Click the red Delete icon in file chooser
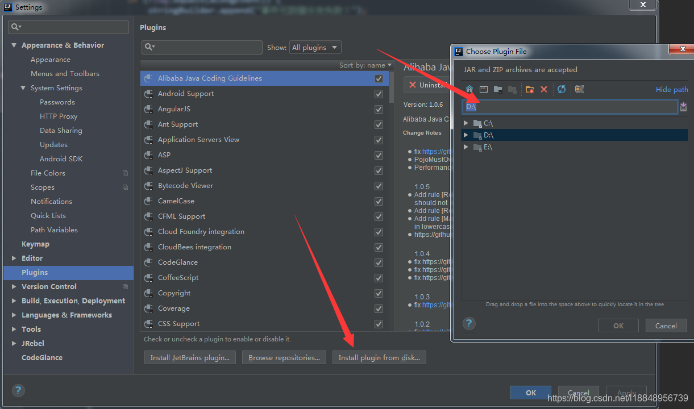The width and height of the screenshot is (694, 409). (x=544, y=89)
